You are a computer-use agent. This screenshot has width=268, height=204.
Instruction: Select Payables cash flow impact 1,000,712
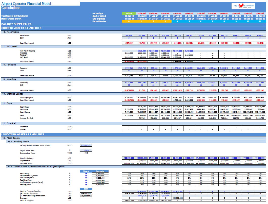click(x=177, y=76)
